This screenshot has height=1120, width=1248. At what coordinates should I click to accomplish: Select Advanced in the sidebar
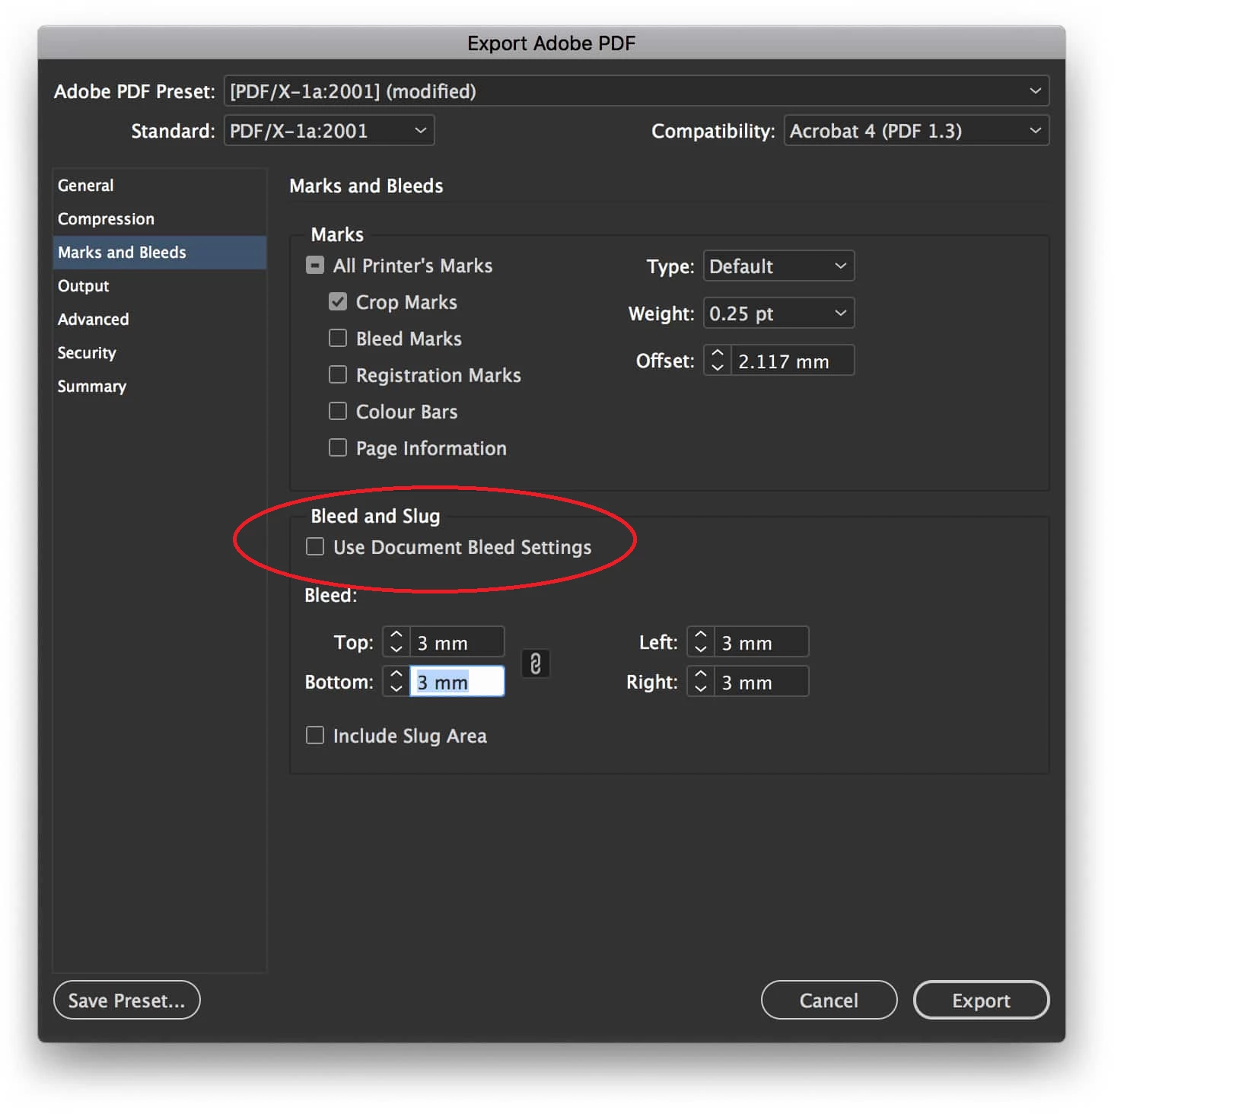[160, 320]
